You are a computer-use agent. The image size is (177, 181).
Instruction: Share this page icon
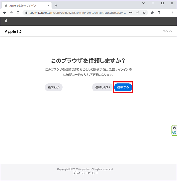click(x=137, y=13)
